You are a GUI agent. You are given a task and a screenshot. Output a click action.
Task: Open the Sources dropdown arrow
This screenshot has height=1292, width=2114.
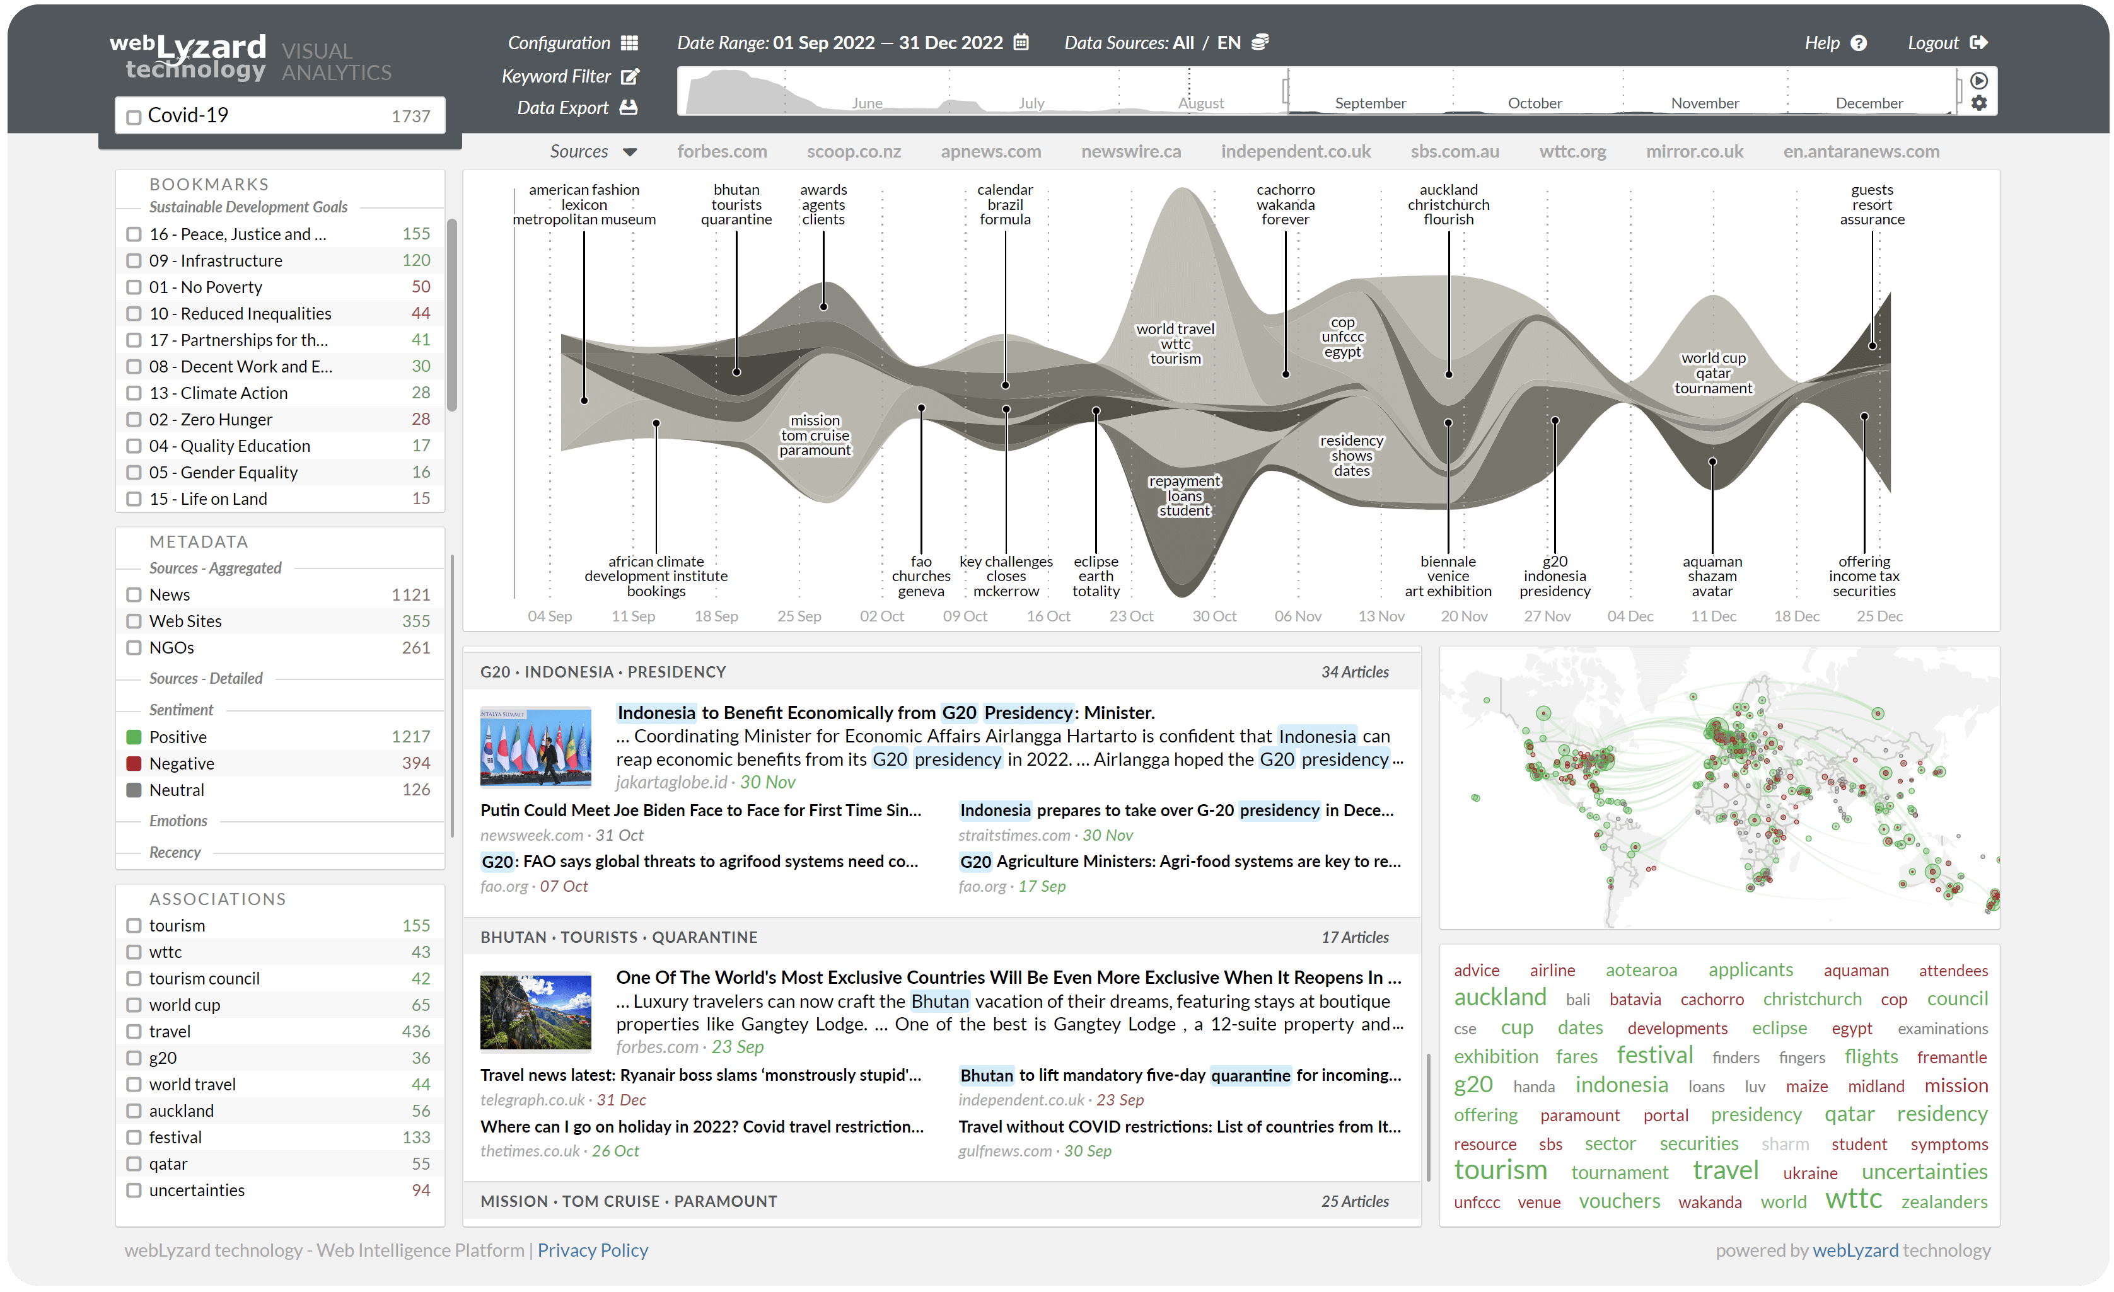click(x=630, y=152)
